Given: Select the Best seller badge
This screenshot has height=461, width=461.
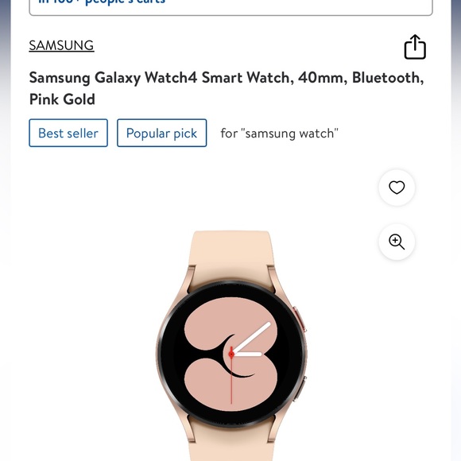Looking at the screenshot, I should (68, 133).
